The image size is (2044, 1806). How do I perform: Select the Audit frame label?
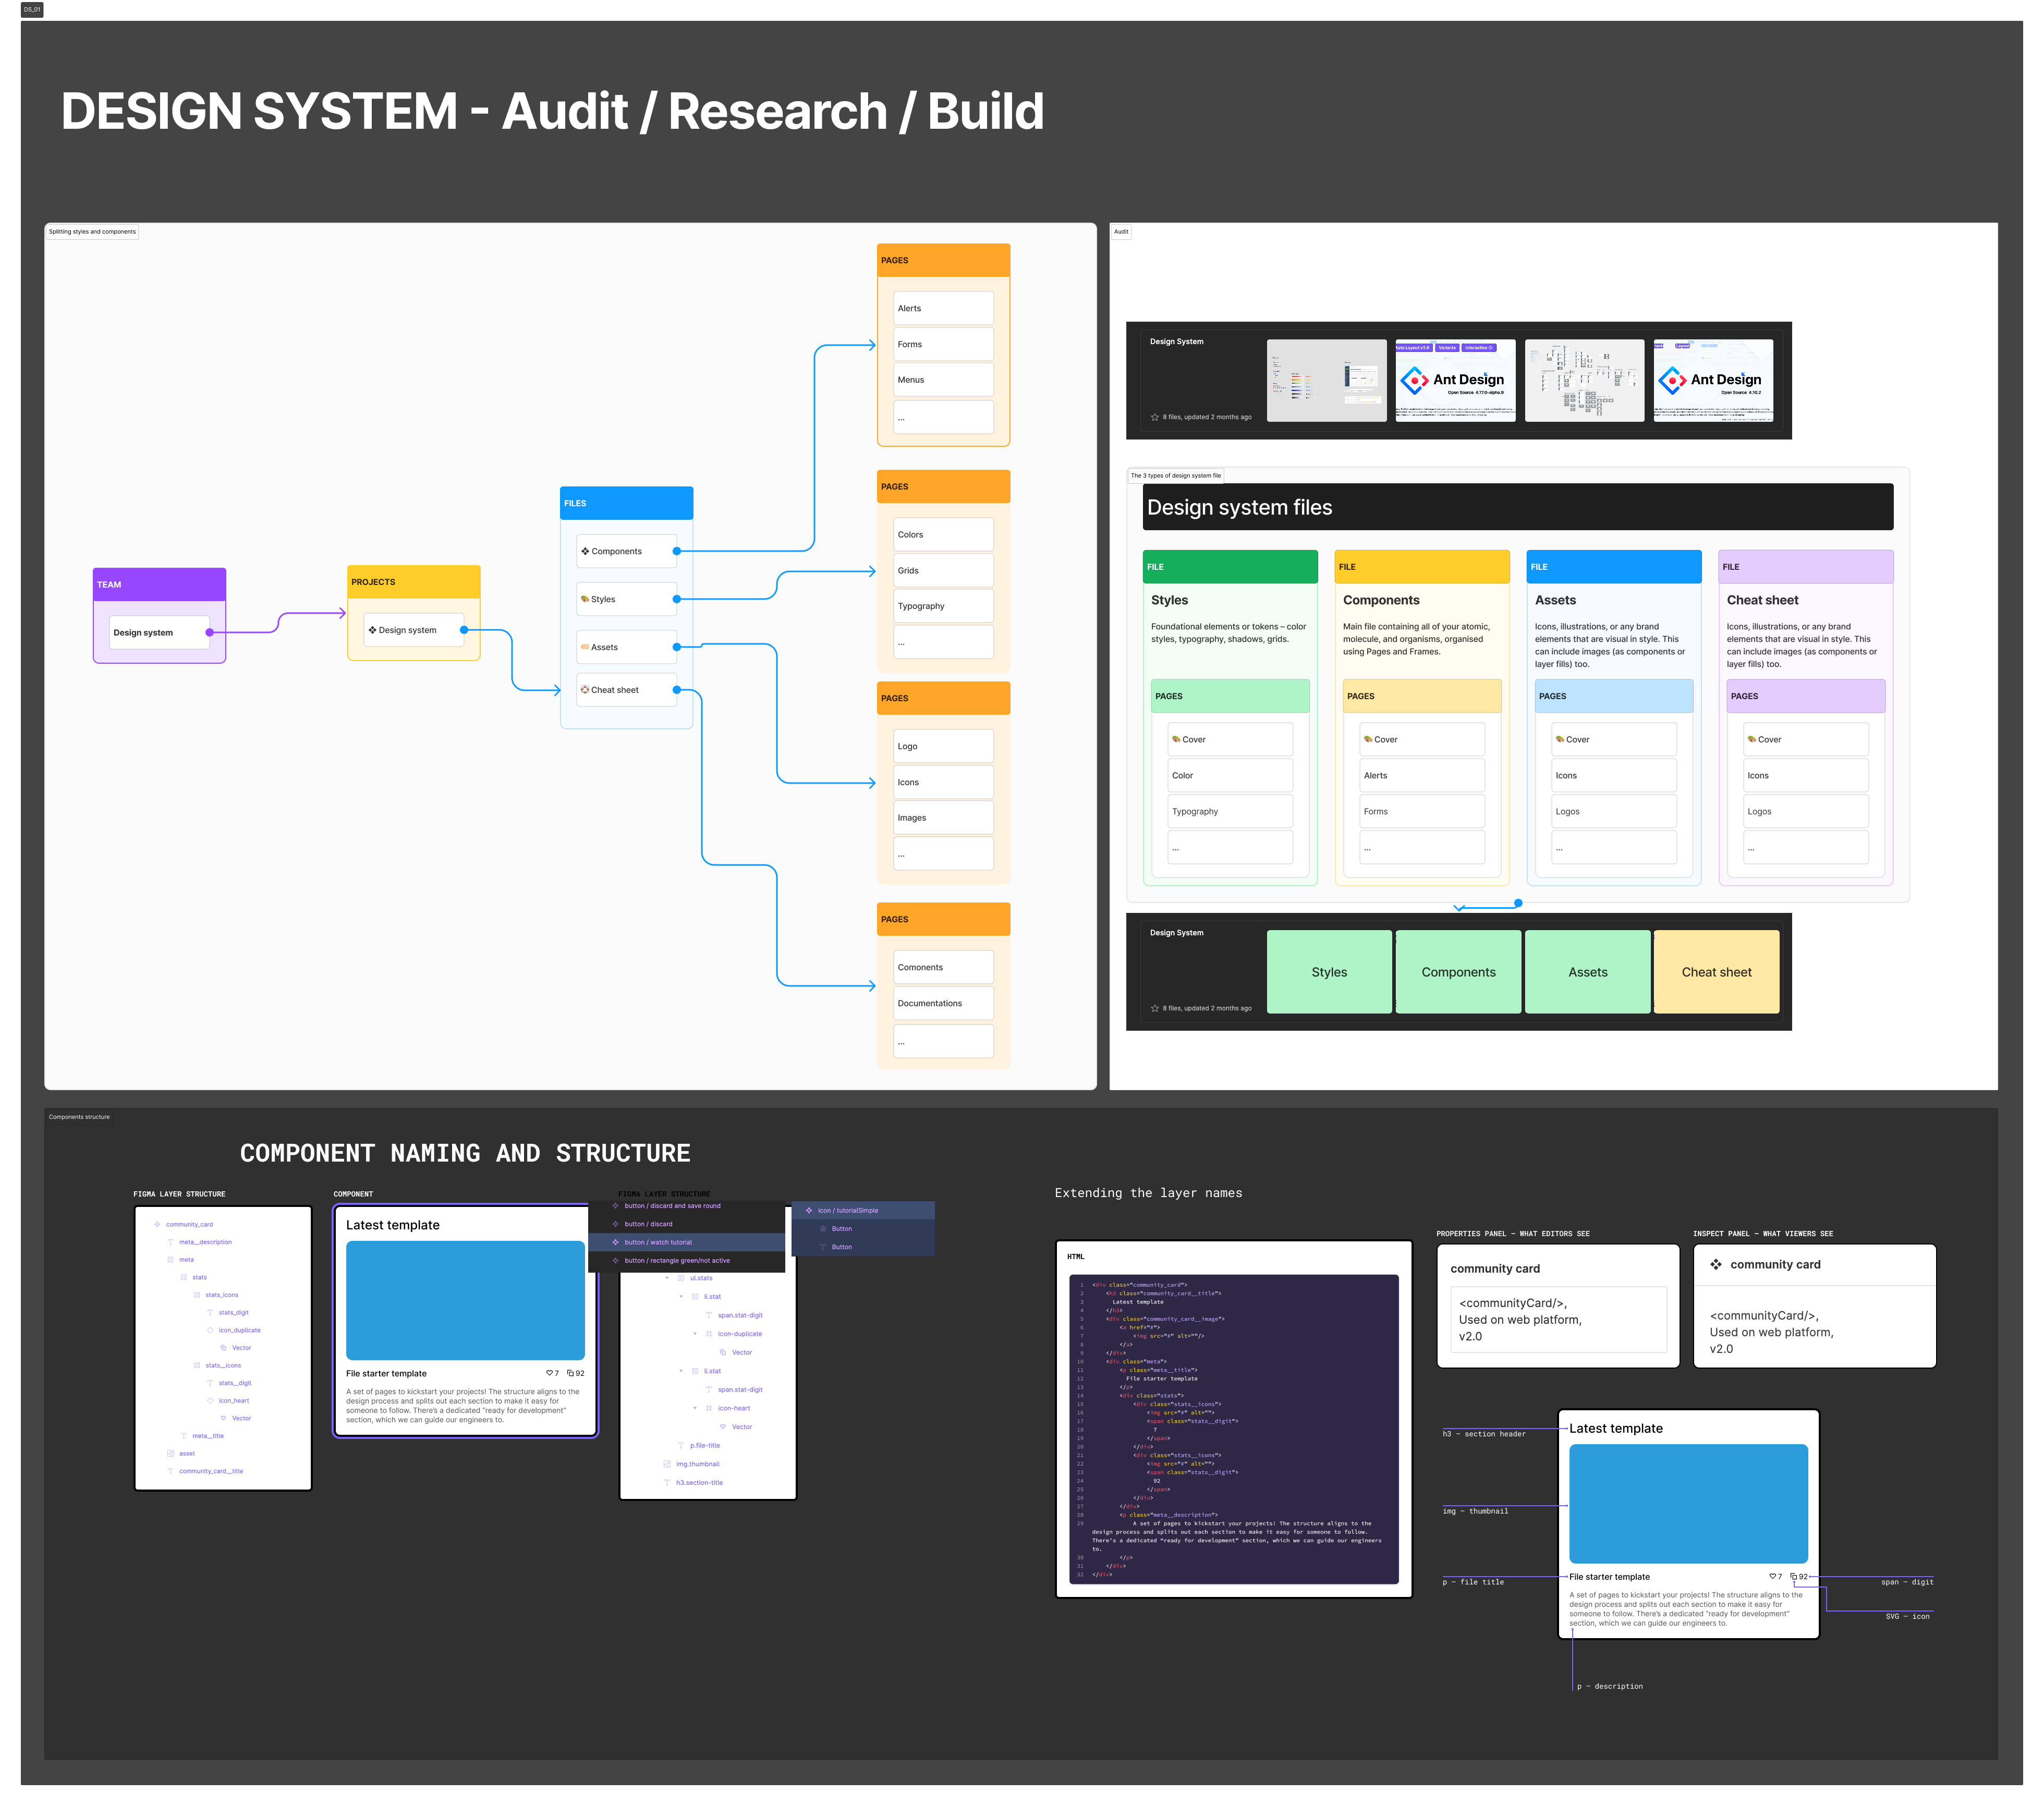coord(1121,232)
